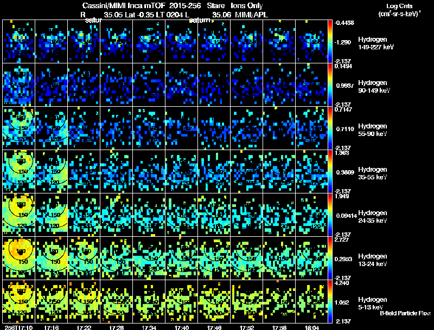Select the color bar for Hydrogen 35-55 keV
434x330 pixels.
click(331, 171)
